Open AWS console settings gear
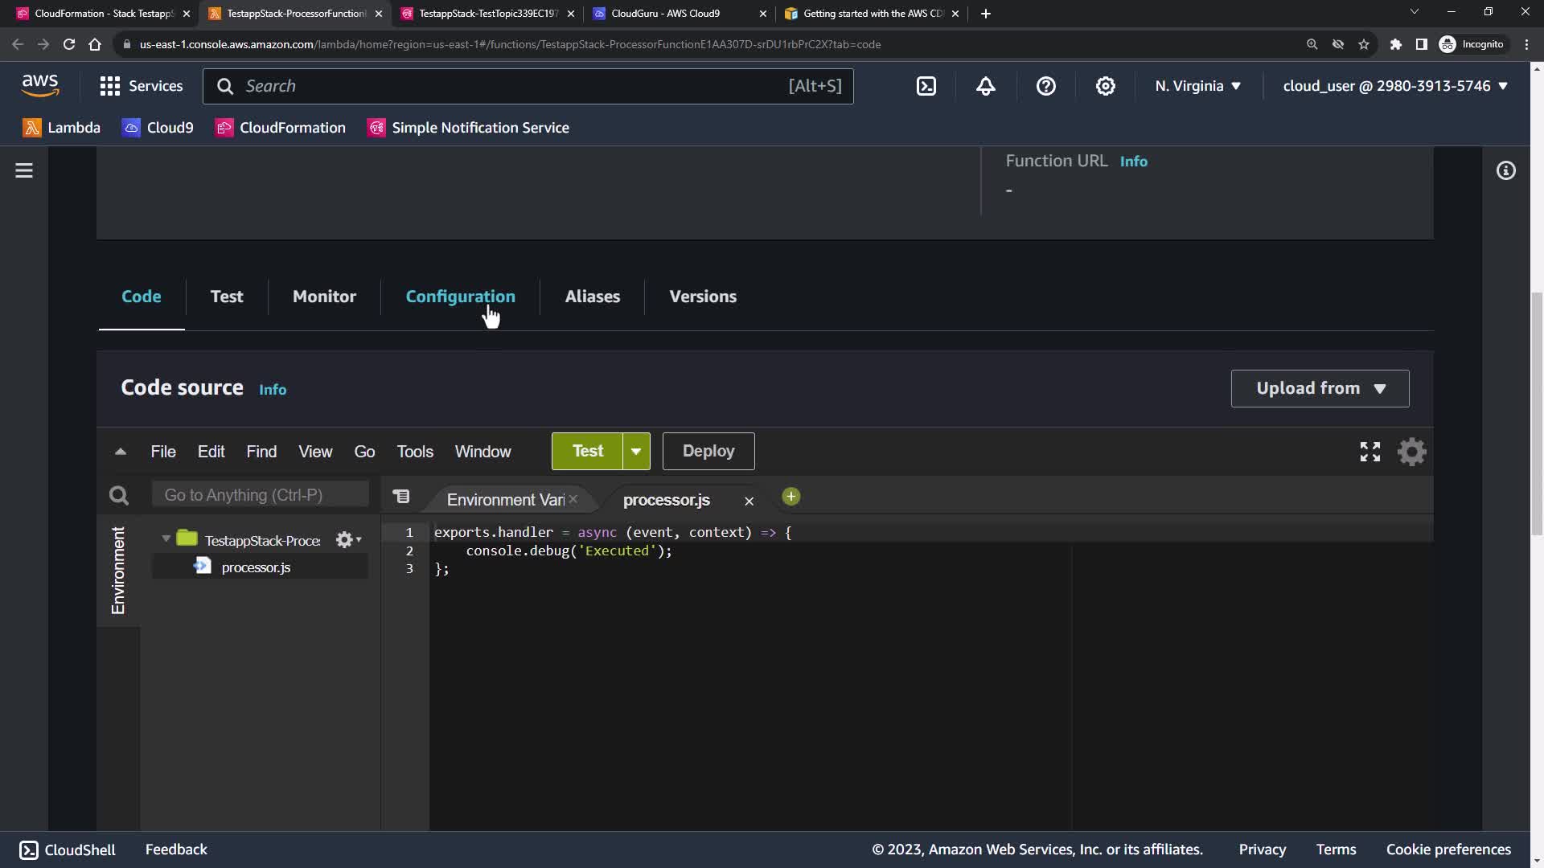This screenshot has width=1544, height=868. coord(1106,86)
